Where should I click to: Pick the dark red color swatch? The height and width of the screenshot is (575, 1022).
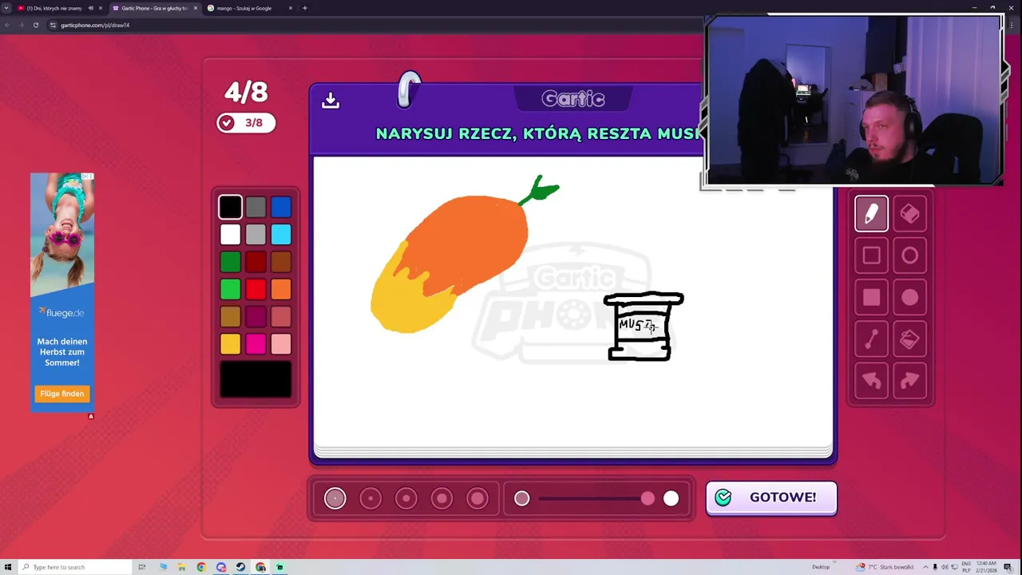pos(255,262)
